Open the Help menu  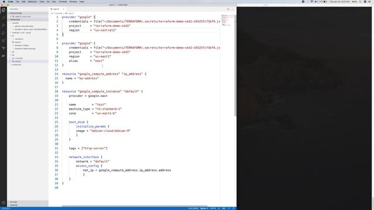click(x=82, y=1)
